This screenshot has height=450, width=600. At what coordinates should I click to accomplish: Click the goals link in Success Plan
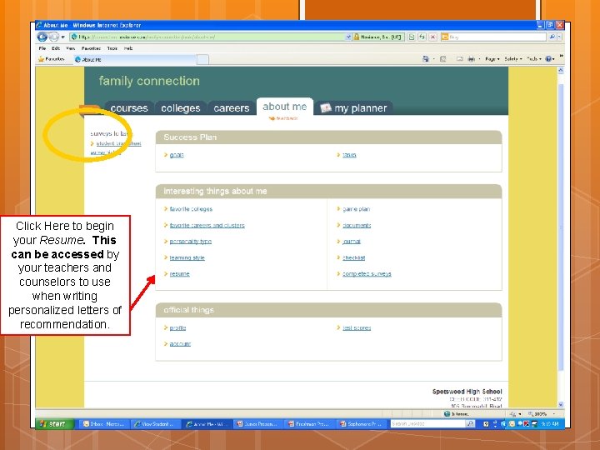coord(177,155)
